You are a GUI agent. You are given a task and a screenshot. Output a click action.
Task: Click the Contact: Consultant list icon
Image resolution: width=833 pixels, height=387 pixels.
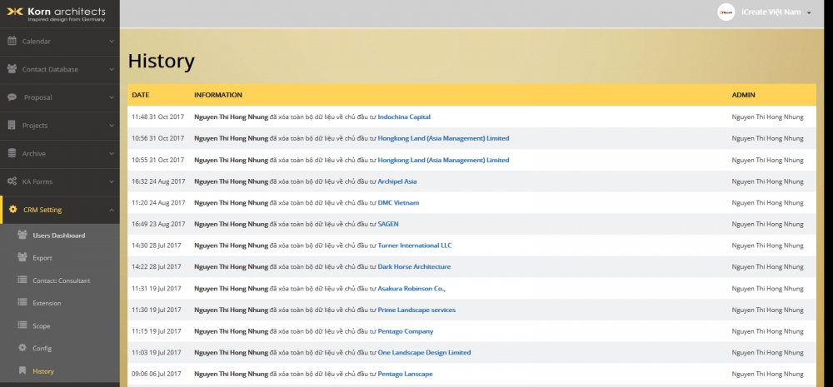[x=22, y=280]
